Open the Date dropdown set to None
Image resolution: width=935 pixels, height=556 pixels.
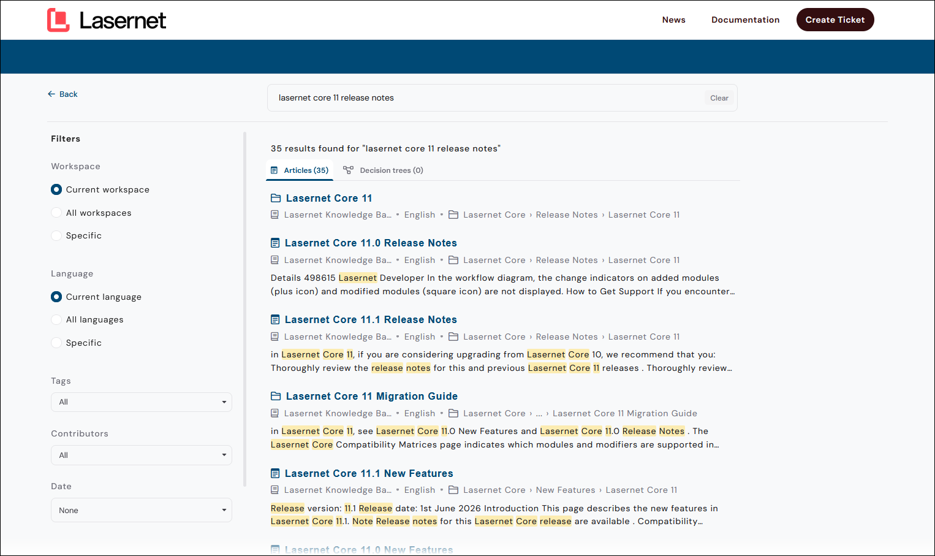(x=142, y=510)
